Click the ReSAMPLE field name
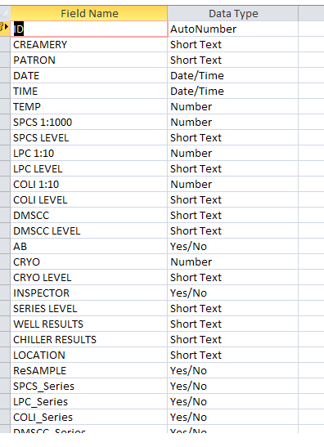Image resolution: width=324 pixels, height=447 pixels. pyautogui.click(x=39, y=371)
